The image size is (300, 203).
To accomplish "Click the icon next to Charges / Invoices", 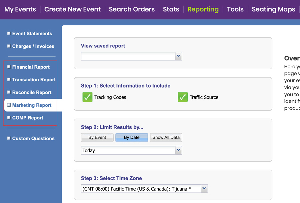I will point(8,46).
